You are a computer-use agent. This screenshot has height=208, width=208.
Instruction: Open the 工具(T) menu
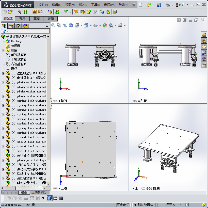95,5
